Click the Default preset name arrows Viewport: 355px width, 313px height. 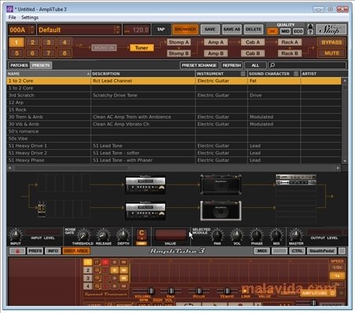pyautogui.click(x=117, y=30)
